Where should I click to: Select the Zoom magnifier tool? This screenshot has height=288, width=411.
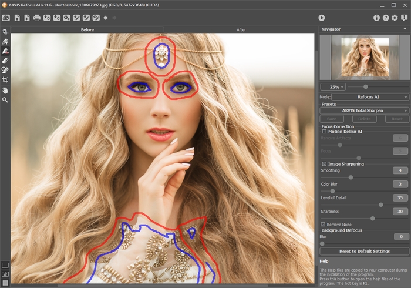pos(5,100)
